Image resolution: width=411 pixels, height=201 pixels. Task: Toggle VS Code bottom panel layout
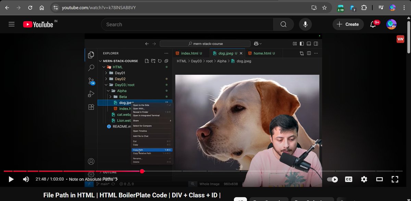point(309,44)
